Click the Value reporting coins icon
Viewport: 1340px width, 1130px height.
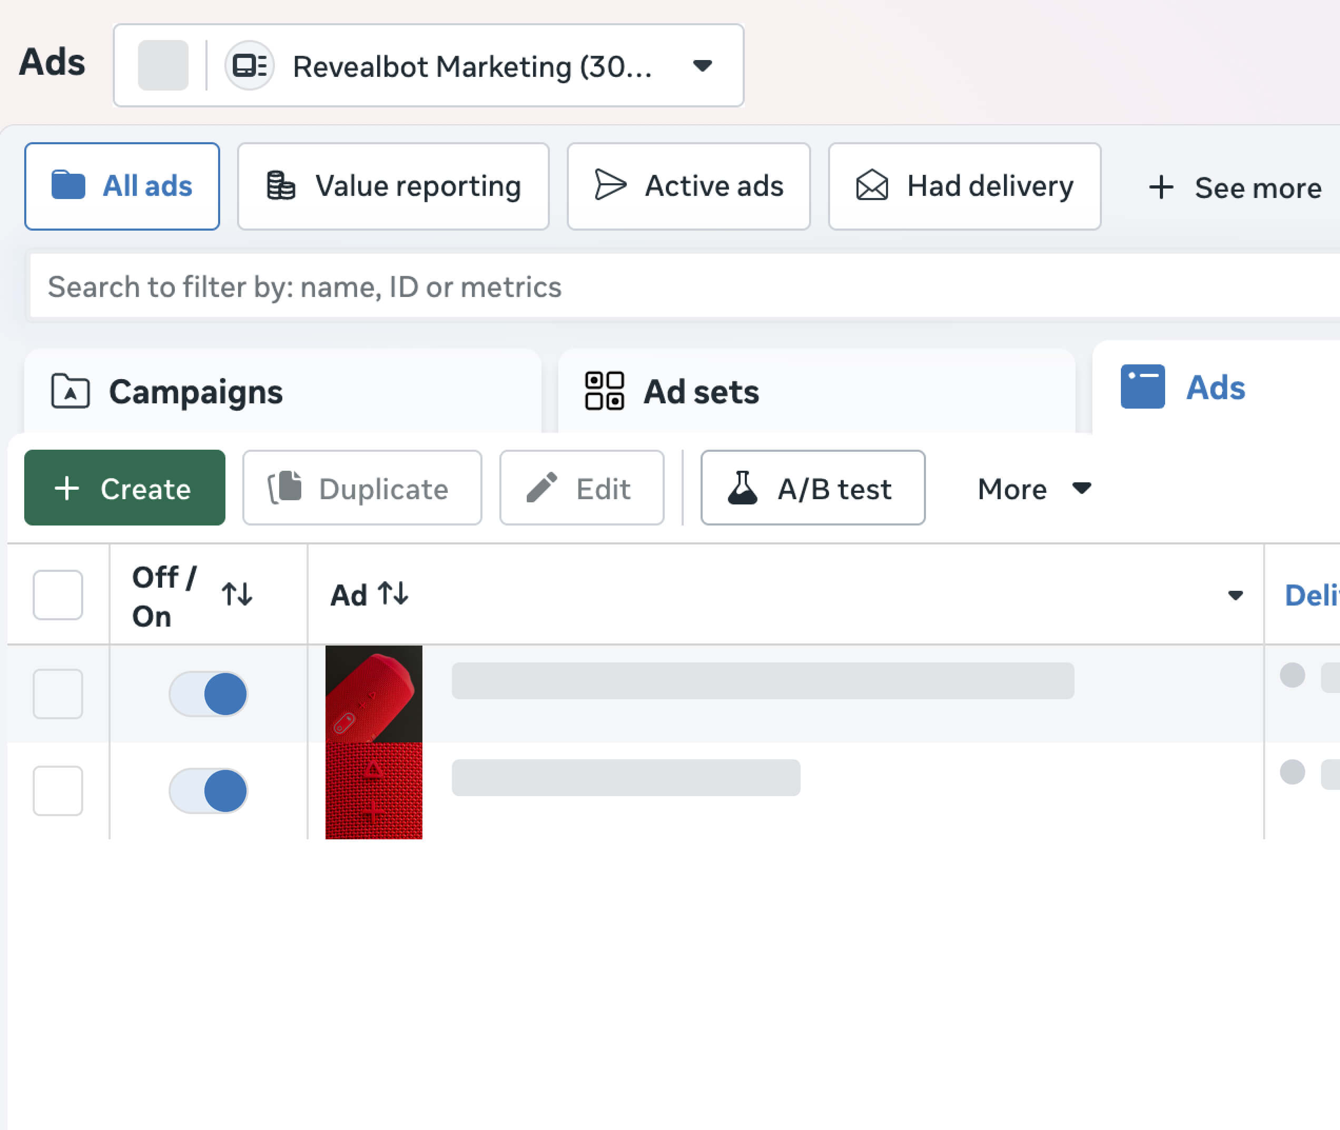pos(281,186)
